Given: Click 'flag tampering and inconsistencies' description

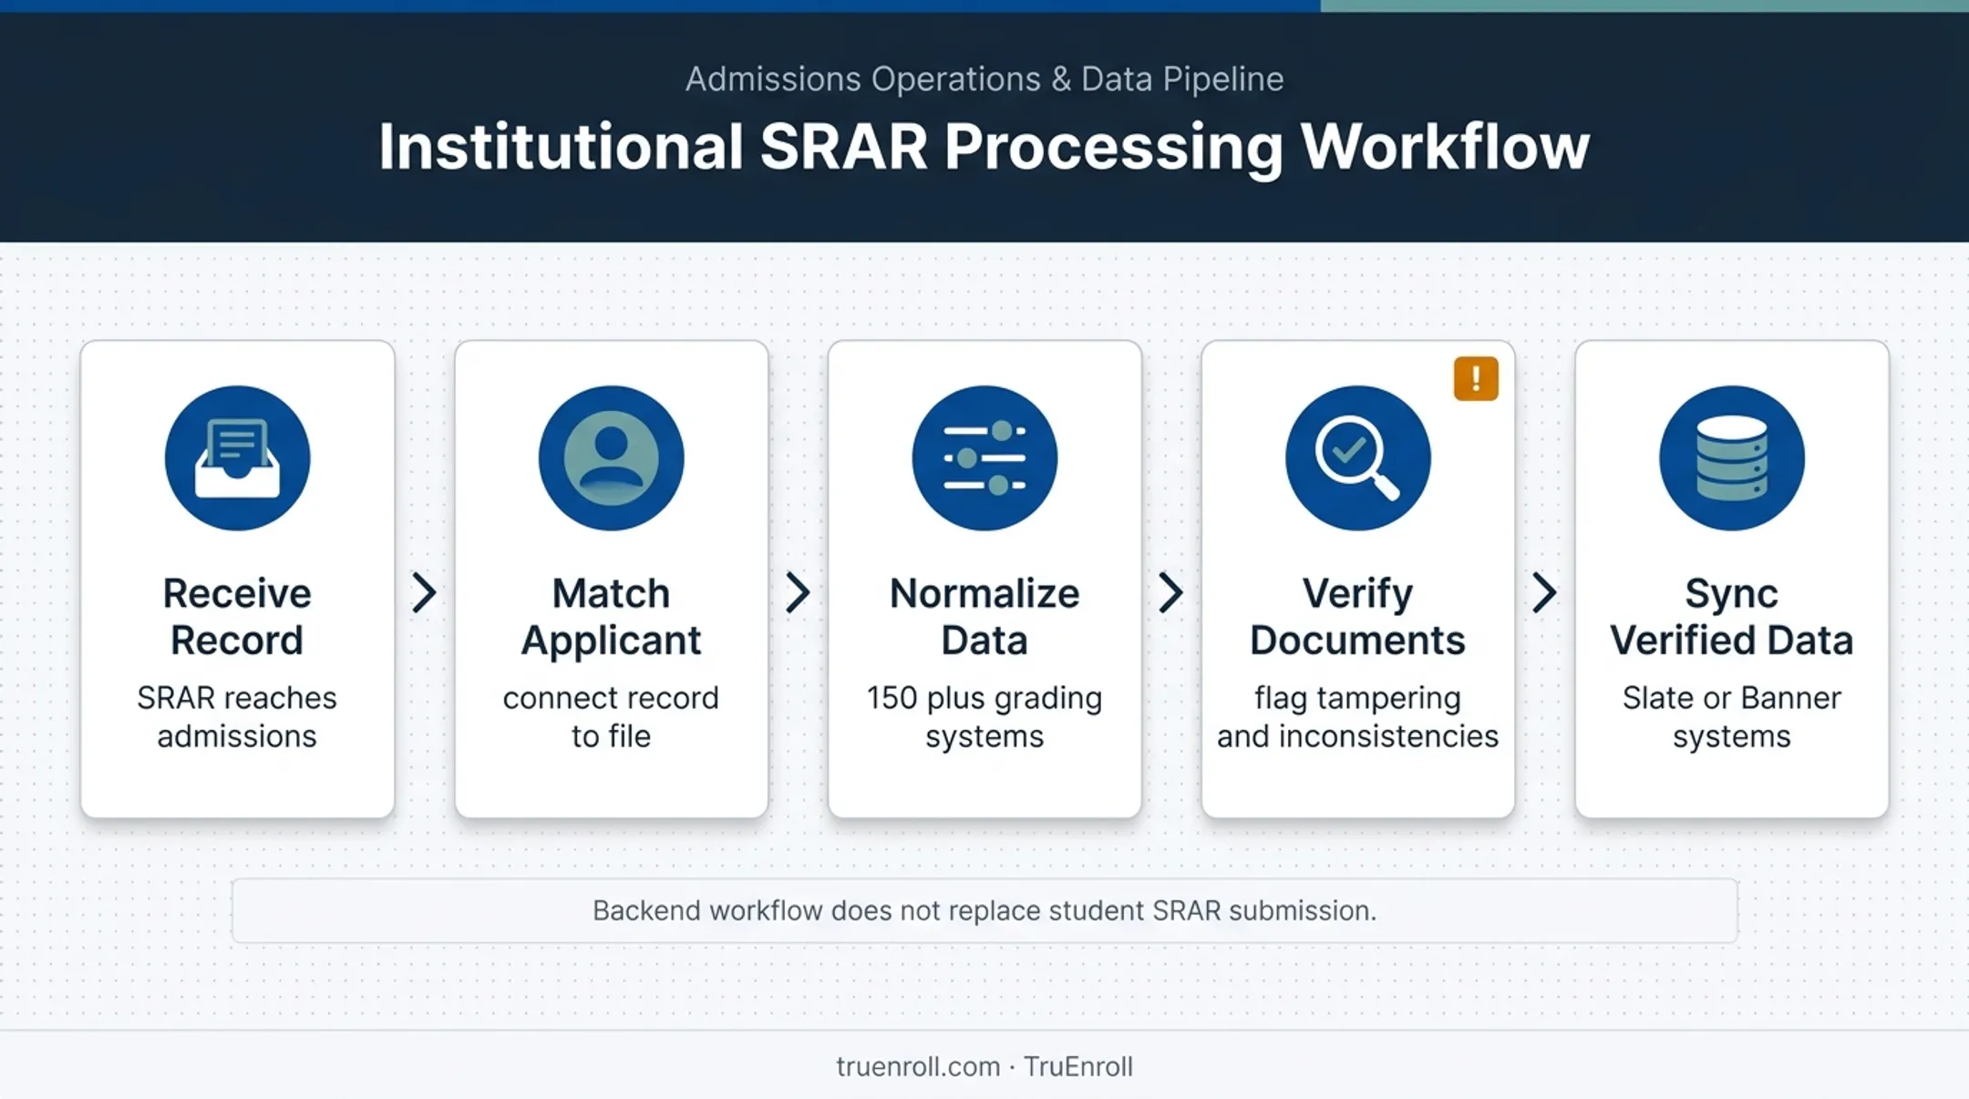Looking at the screenshot, I should coord(1357,717).
